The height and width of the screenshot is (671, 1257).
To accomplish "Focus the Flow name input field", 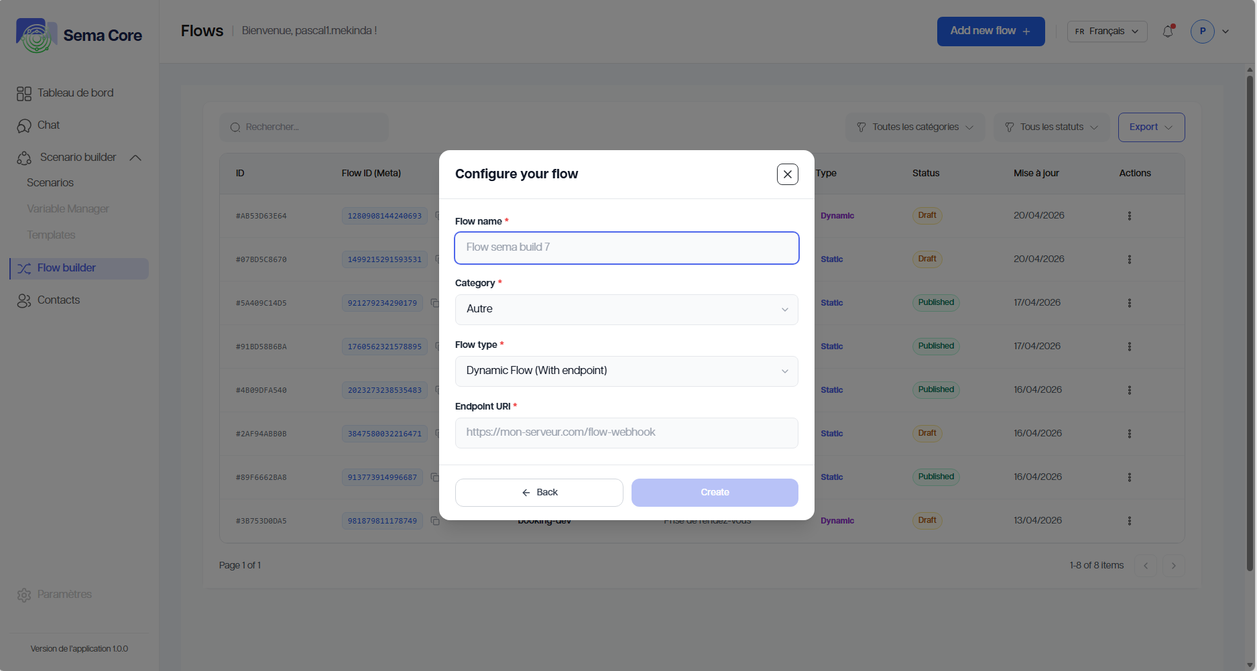I will point(626,248).
